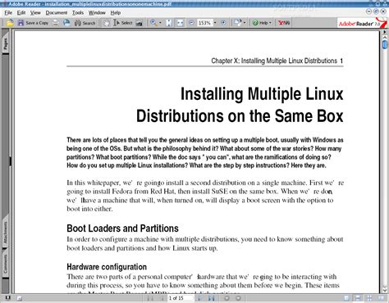Click the 'Hardware configuration' heading
The height and width of the screenshot is (303, 389).
[107, 267]
